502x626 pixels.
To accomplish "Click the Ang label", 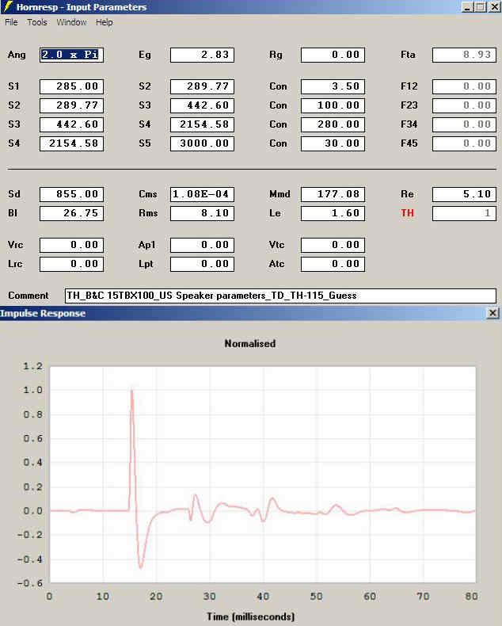I will [x=17, y=55].
